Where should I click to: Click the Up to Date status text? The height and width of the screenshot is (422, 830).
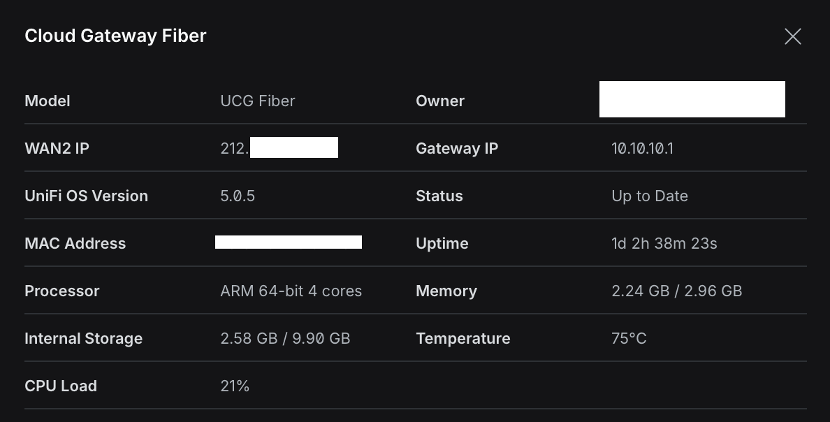coord(650,196)
